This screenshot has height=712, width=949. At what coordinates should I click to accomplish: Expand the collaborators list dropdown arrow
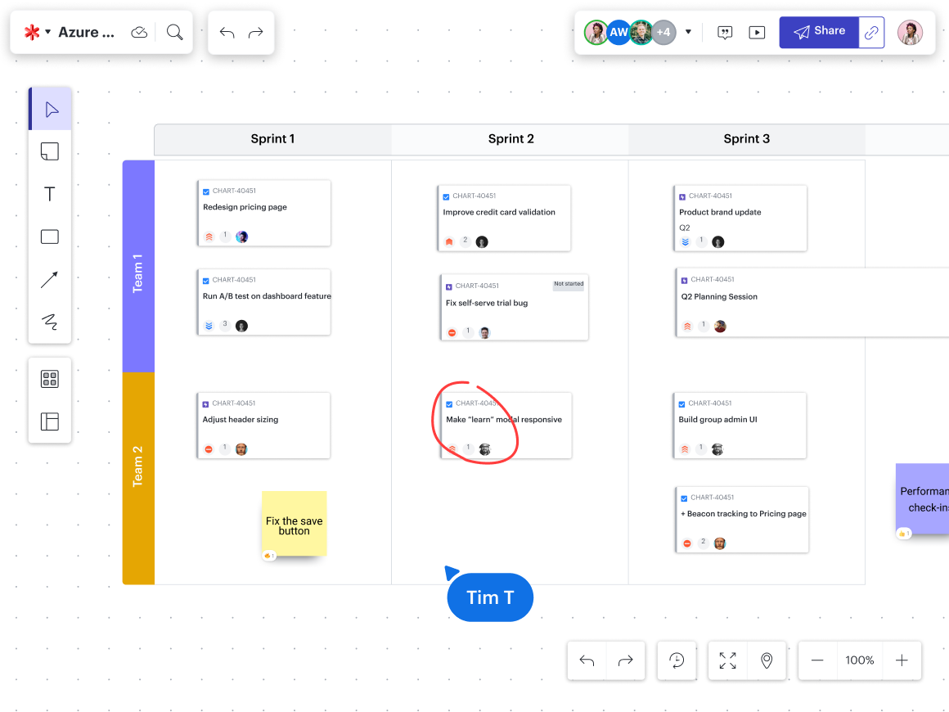[x=688, y=32]
